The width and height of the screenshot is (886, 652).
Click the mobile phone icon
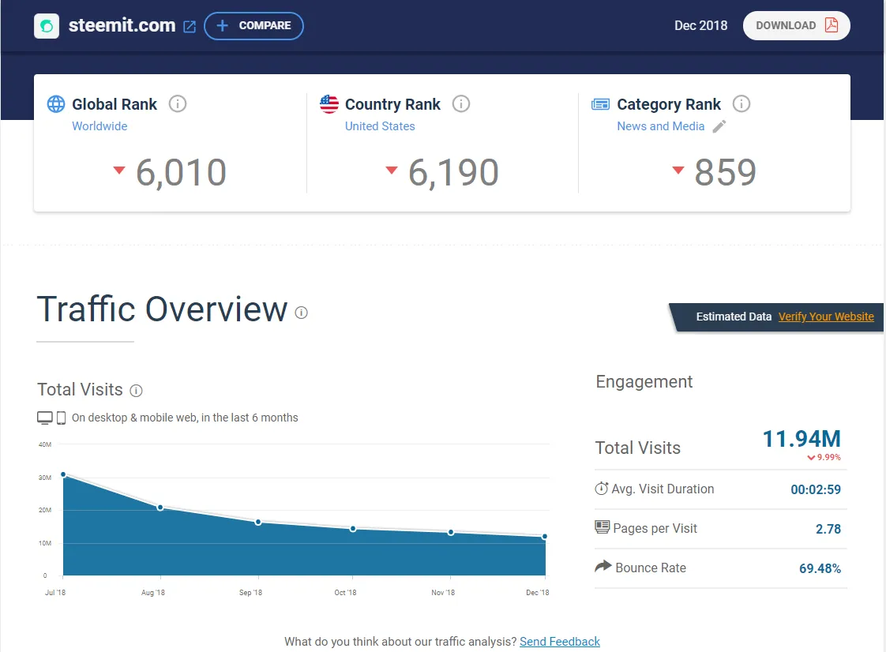coord(61,418)
